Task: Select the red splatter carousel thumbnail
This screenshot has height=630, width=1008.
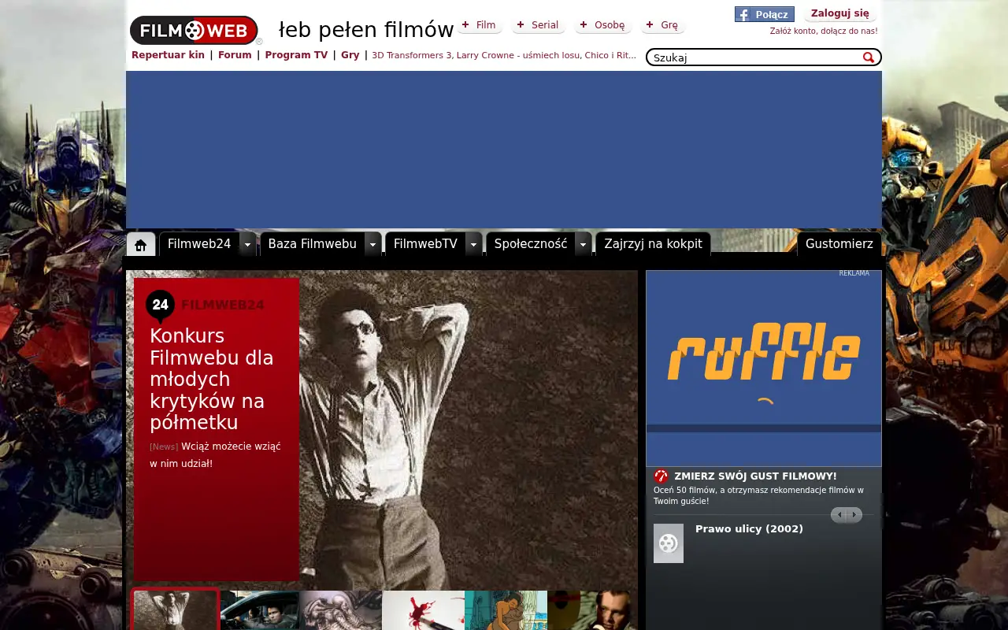Action: 423,610
